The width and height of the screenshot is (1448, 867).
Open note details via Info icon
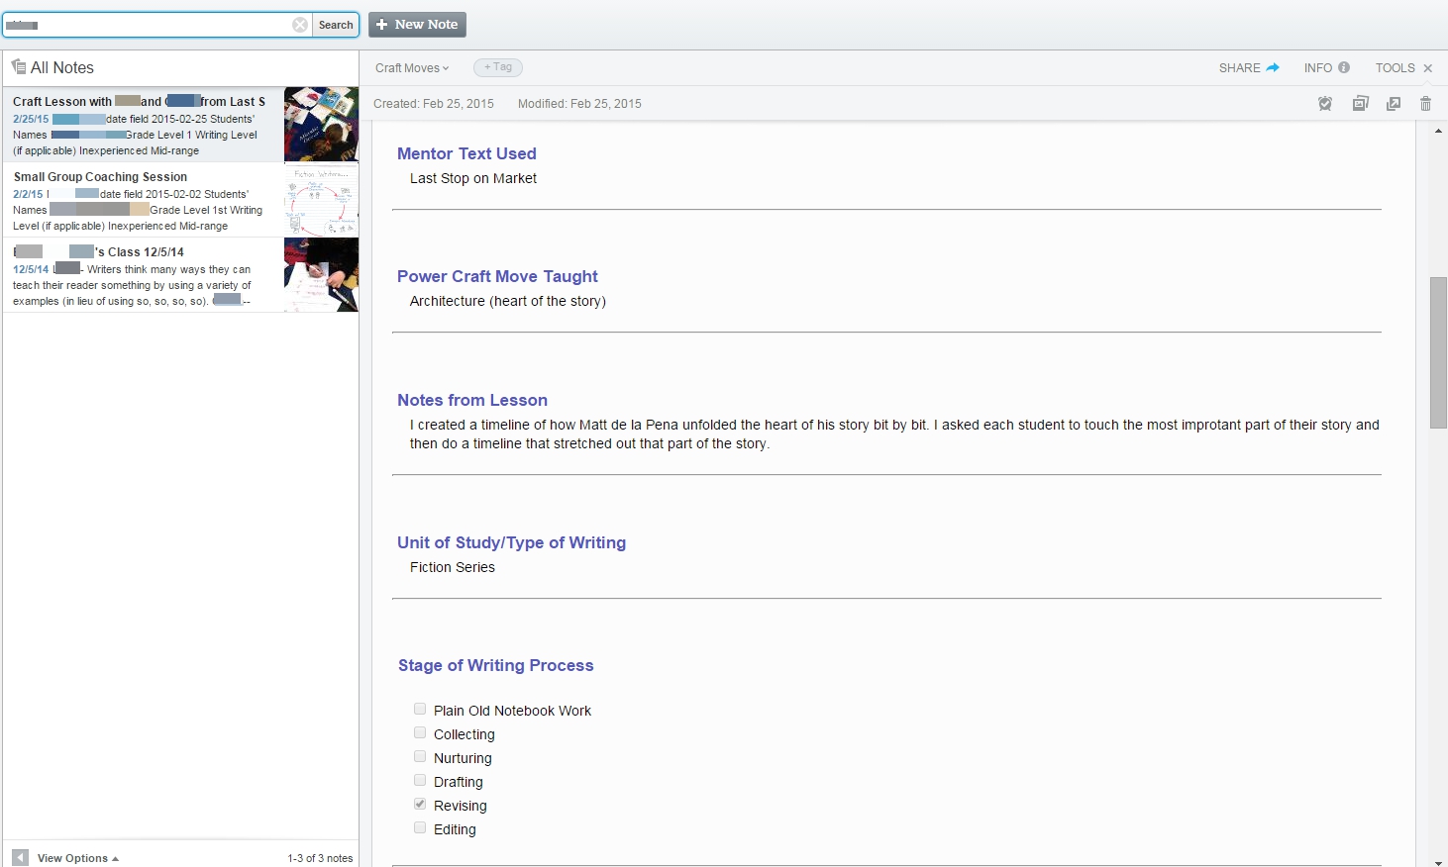tap(1344, 67)
